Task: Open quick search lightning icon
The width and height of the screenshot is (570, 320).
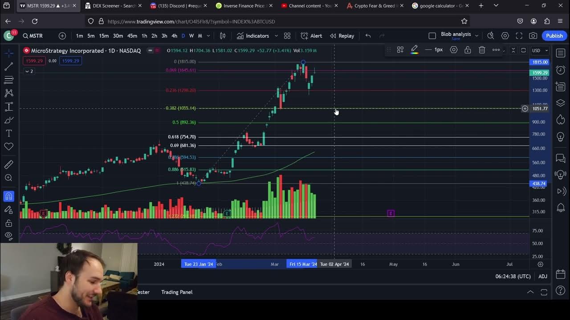Action: tap(491, 36)
